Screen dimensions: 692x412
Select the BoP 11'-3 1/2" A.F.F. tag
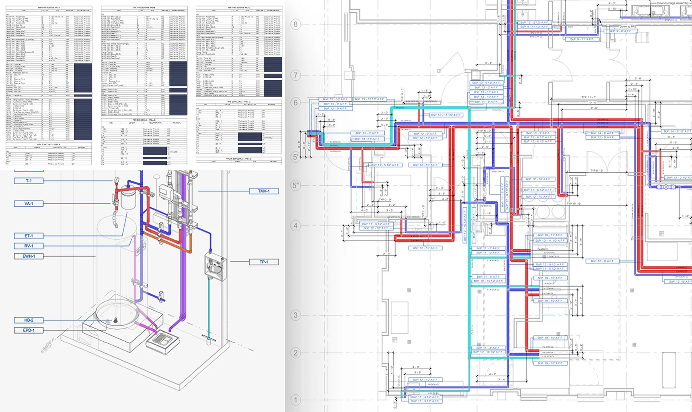point(426,401)
